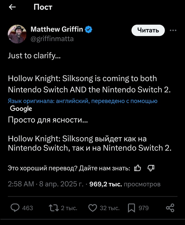Bookmark the post
Viewport: 185px width, 225px height.
tap(131, 208)
